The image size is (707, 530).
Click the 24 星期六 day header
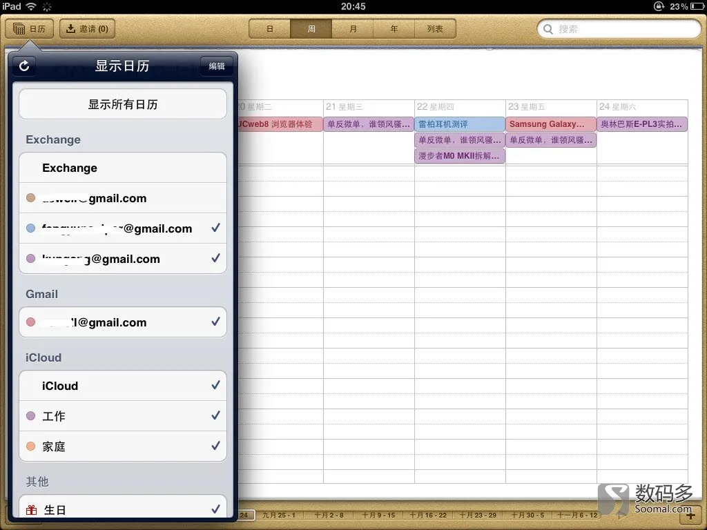[618, 107]
